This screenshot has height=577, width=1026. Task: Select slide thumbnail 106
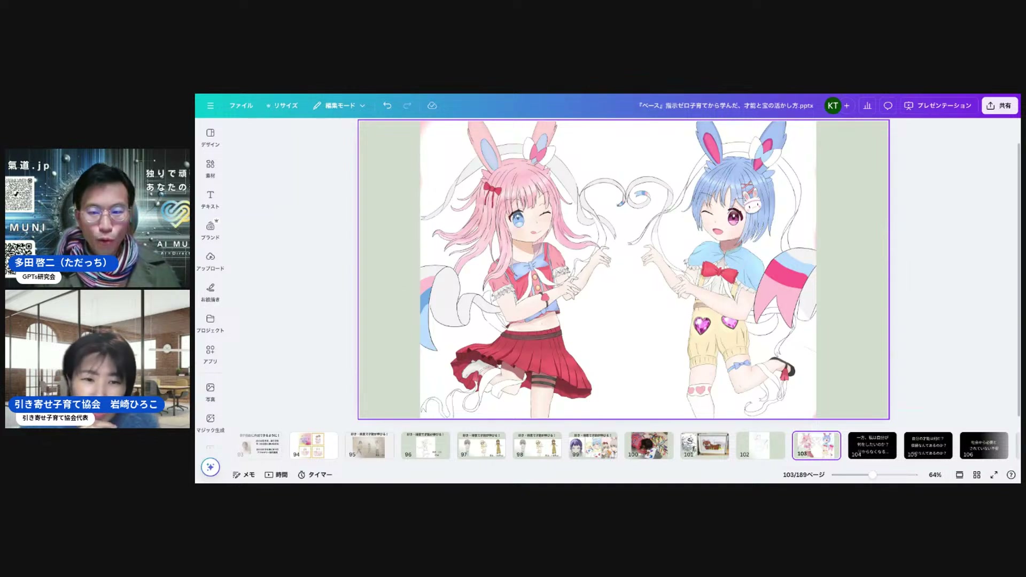pos(984,446)
